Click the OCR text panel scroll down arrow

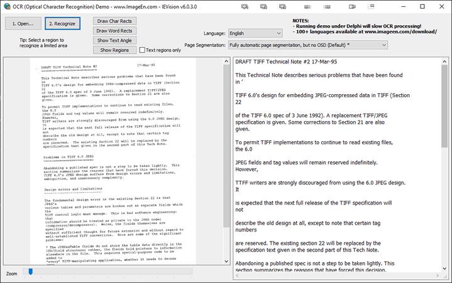pyautogui.click(x=444, y=269)
